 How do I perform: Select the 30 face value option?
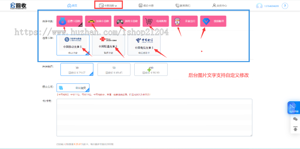coord(77,70)
